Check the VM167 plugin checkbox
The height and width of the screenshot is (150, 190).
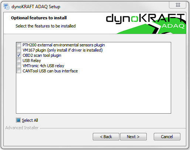19,50
